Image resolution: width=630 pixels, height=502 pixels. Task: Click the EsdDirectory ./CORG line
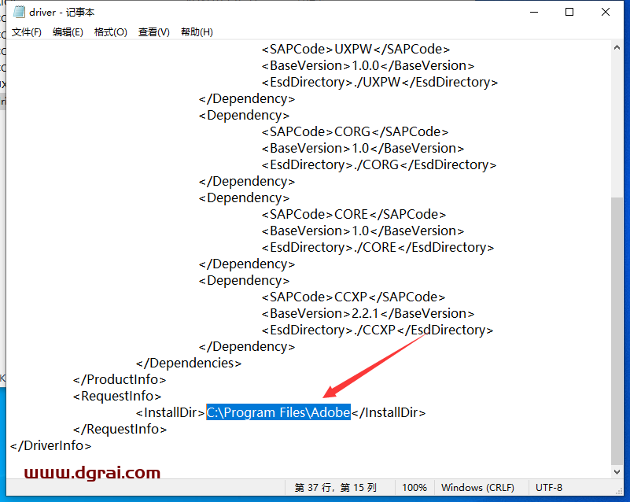(379, 164)
